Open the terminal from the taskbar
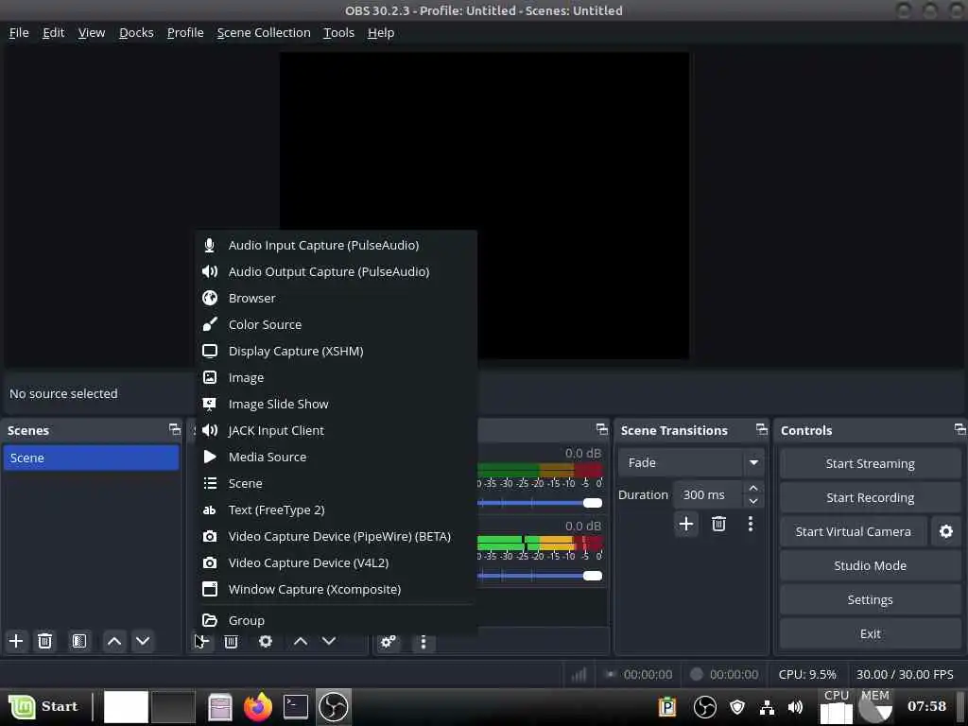The width and height of the screenshot is (968, 726). [x=296, y=707]
